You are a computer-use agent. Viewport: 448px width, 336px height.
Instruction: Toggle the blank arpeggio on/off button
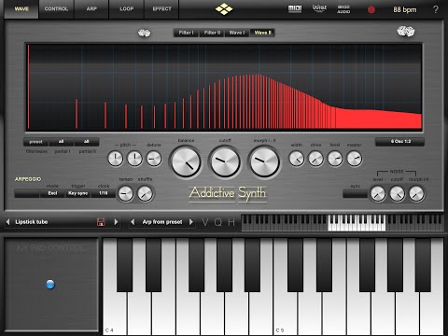point(27,193)
